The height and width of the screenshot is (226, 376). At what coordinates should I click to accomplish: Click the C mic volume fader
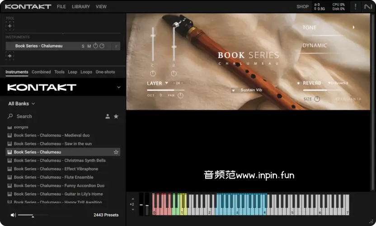point(153,44)
